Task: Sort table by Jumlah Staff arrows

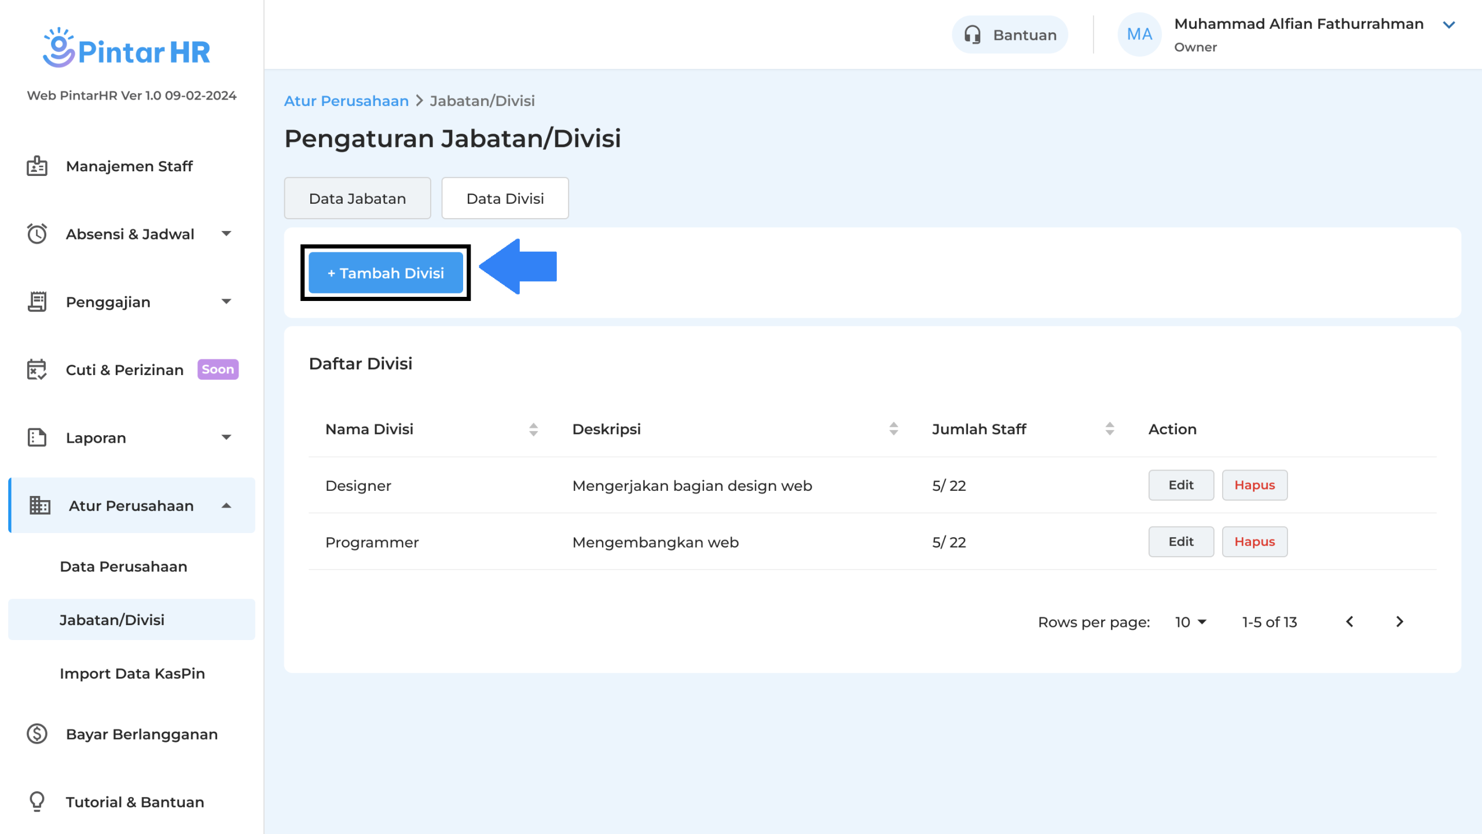Action: 1110,429
